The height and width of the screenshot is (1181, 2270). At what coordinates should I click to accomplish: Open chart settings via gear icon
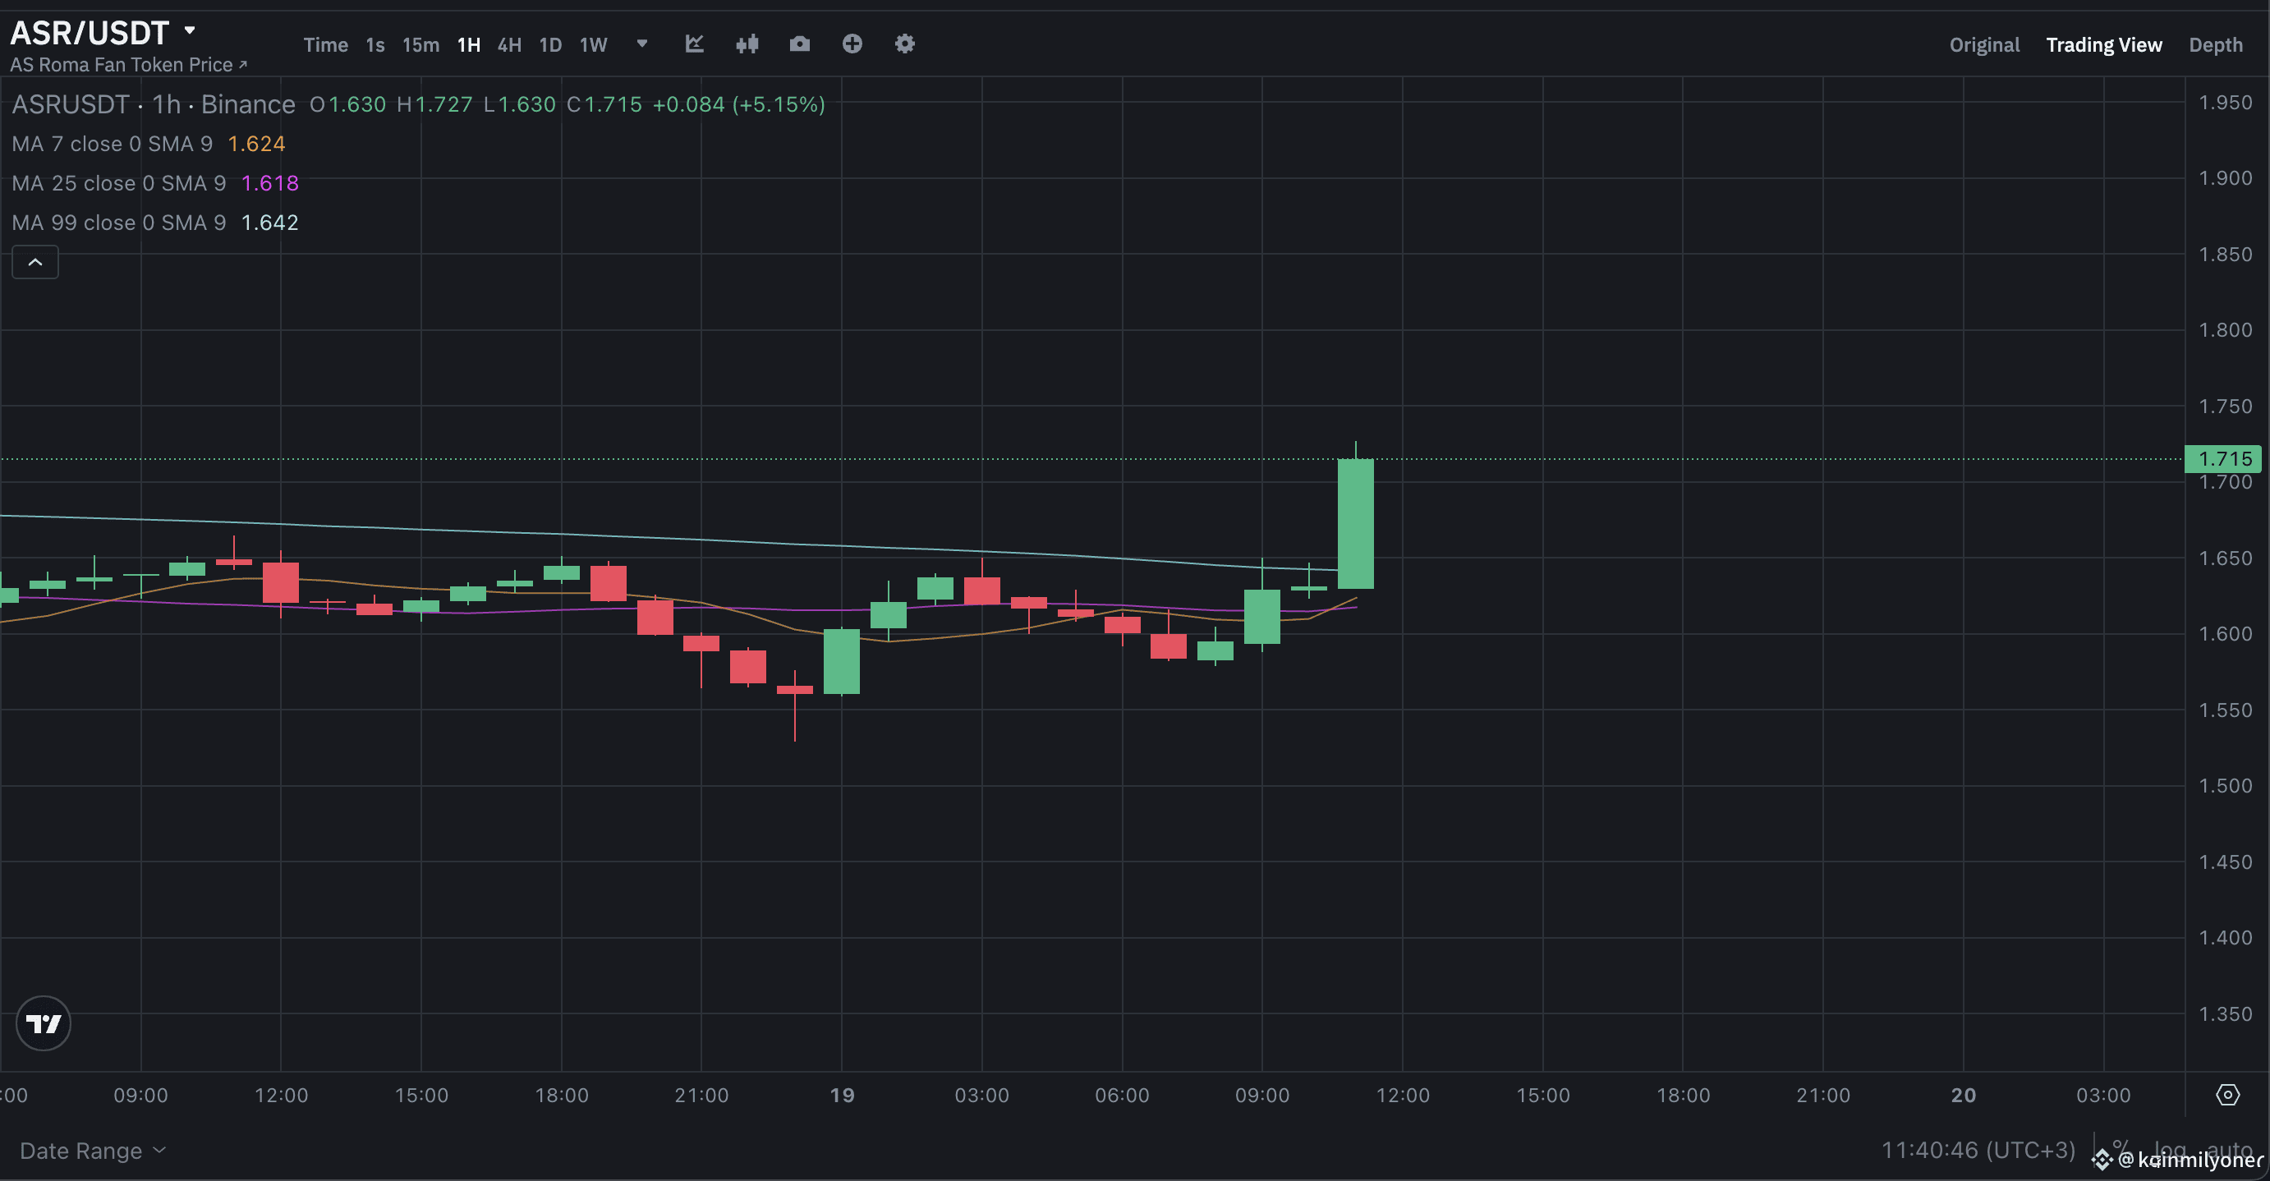click(x=904, y=44)
